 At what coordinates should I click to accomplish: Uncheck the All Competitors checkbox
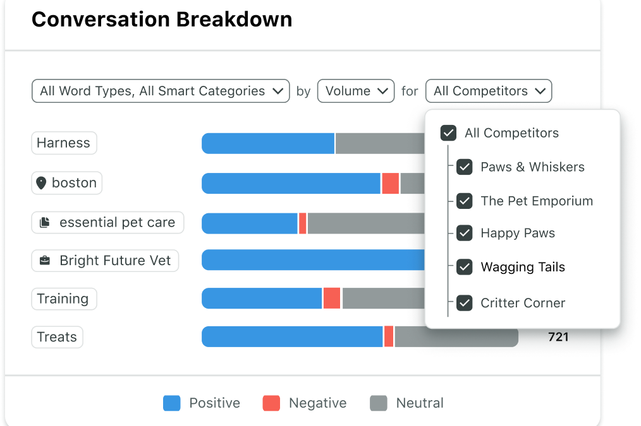[x=448, y=133]
